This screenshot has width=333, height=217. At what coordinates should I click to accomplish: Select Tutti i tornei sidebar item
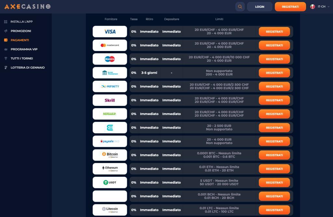[x=21, y=58]
